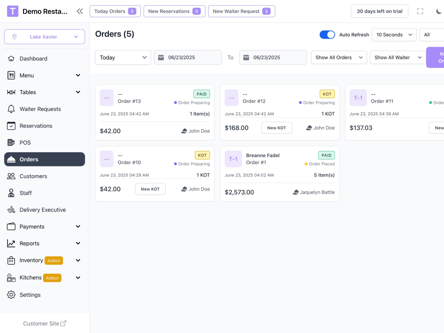444x333 pixels.
Task: Click New Waiter Request button
Action: [242, 12]
